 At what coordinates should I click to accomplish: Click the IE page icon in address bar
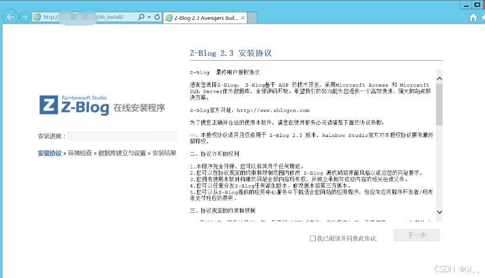click(37, 17)
